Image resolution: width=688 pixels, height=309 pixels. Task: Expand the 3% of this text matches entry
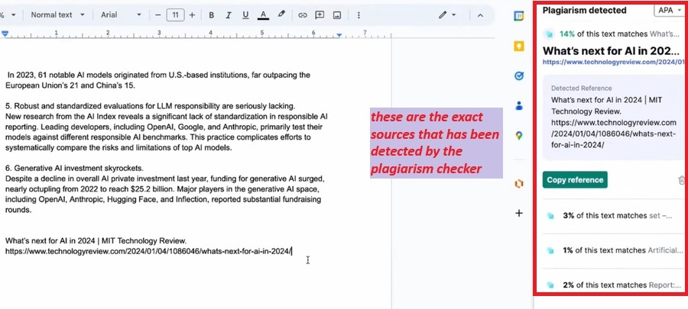tap(610, 216)
